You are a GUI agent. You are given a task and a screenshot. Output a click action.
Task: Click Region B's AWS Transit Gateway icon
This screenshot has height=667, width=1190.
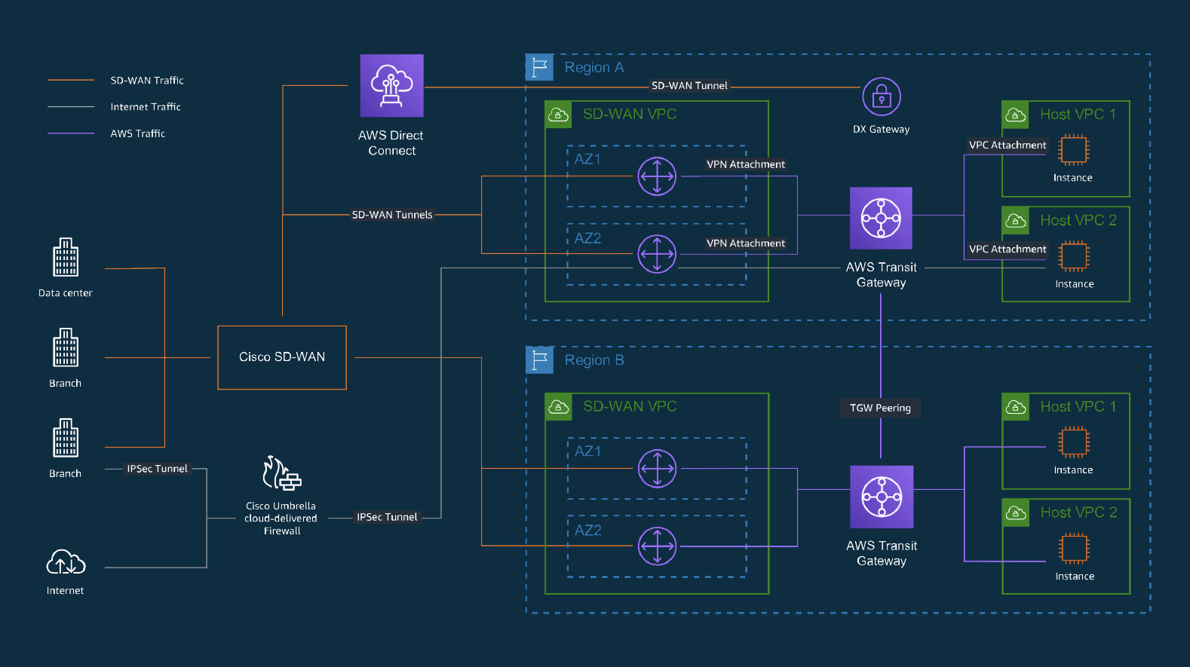882,497
